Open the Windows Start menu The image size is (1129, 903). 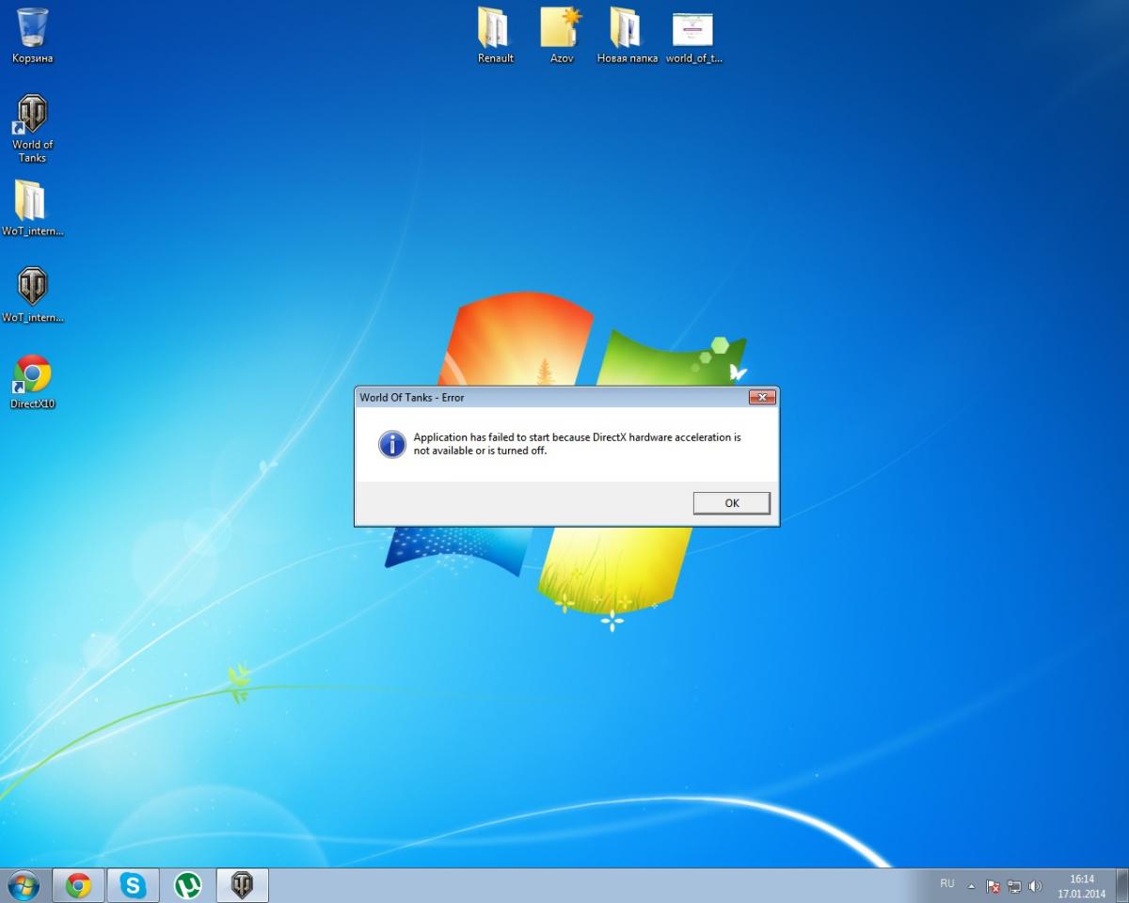pos(23,885)
